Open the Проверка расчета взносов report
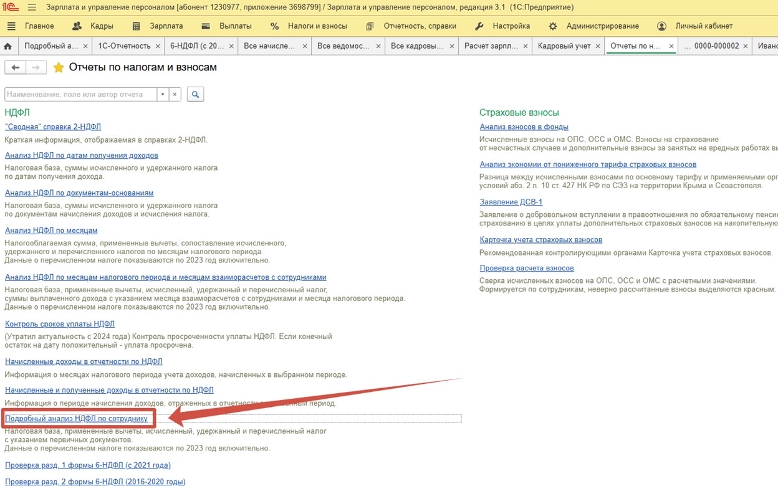The width and height of the screenshot is (778, 486). pos(526,268)
